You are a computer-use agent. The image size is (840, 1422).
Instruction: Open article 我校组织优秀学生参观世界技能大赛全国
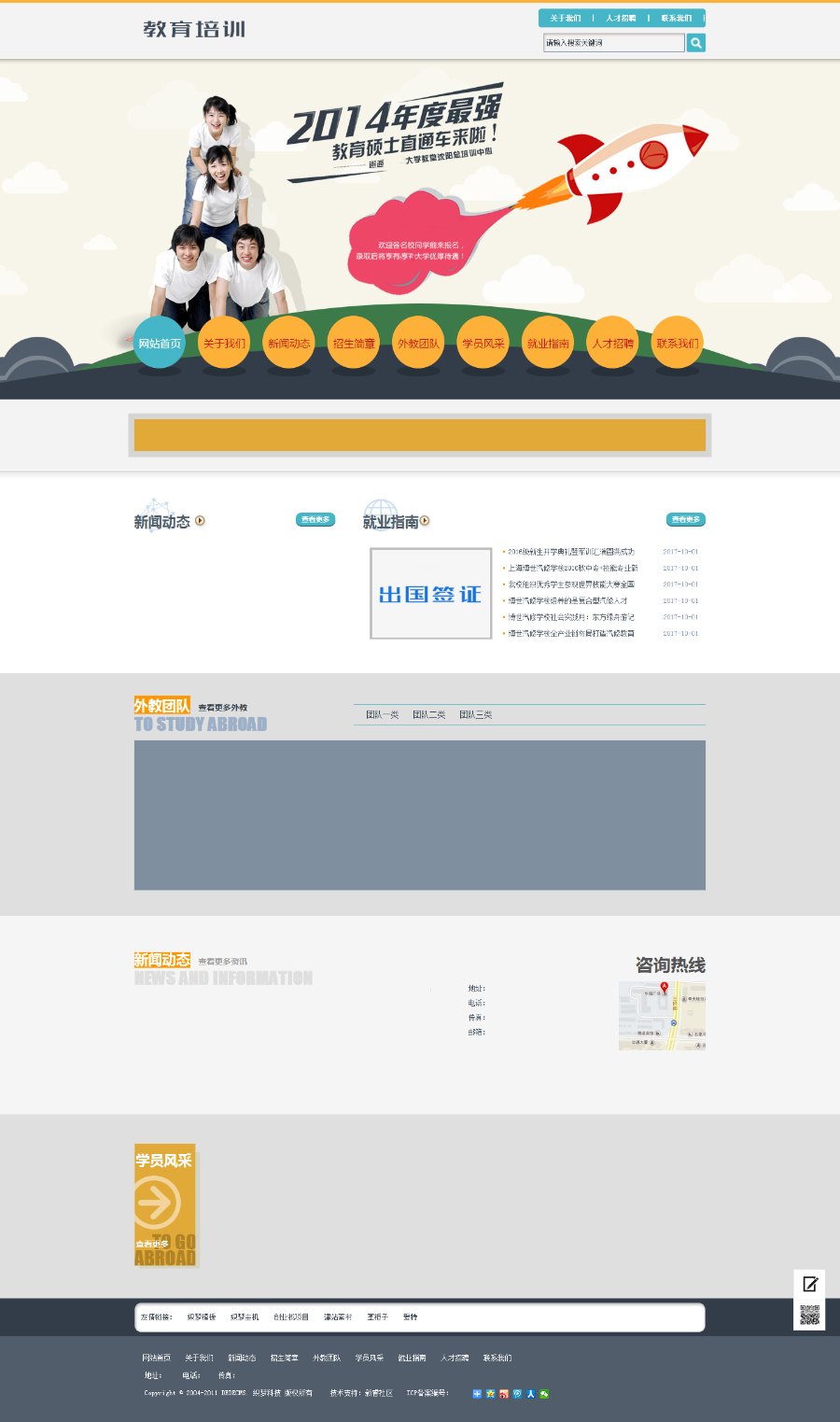click(x=571, y=584)
